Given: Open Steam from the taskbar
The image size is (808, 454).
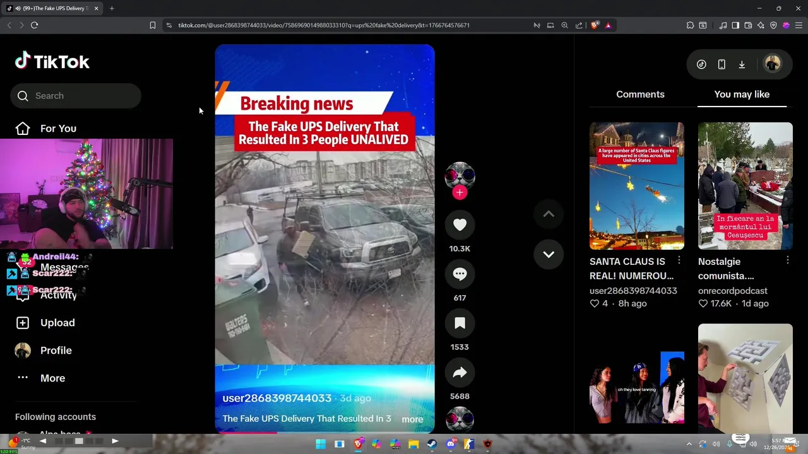Looking at the screenshot, I should 432,444.
